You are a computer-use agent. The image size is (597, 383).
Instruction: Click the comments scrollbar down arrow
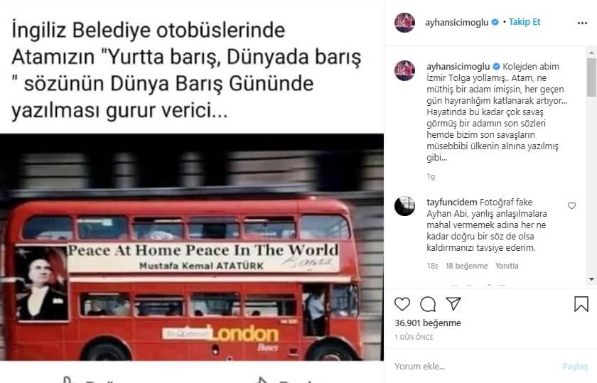(x=591, y=279)
